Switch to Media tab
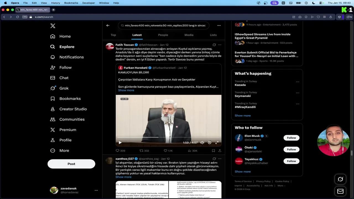This screenshot has height=199, width=354. click(x=189, y=35)
